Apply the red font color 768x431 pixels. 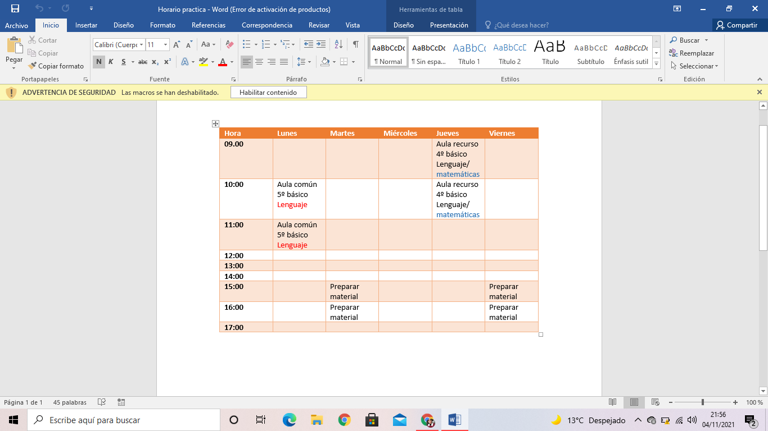click(223, 62)
